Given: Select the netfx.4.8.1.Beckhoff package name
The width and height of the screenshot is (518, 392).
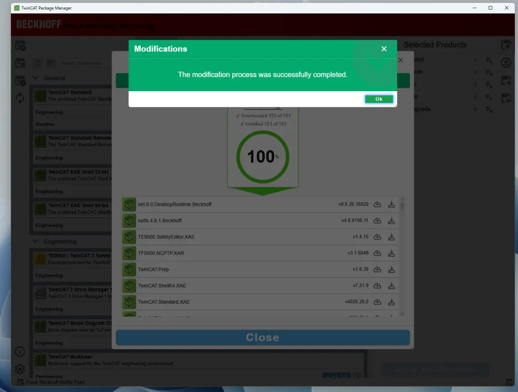Looking at the screenshot, I should point(160,220).
